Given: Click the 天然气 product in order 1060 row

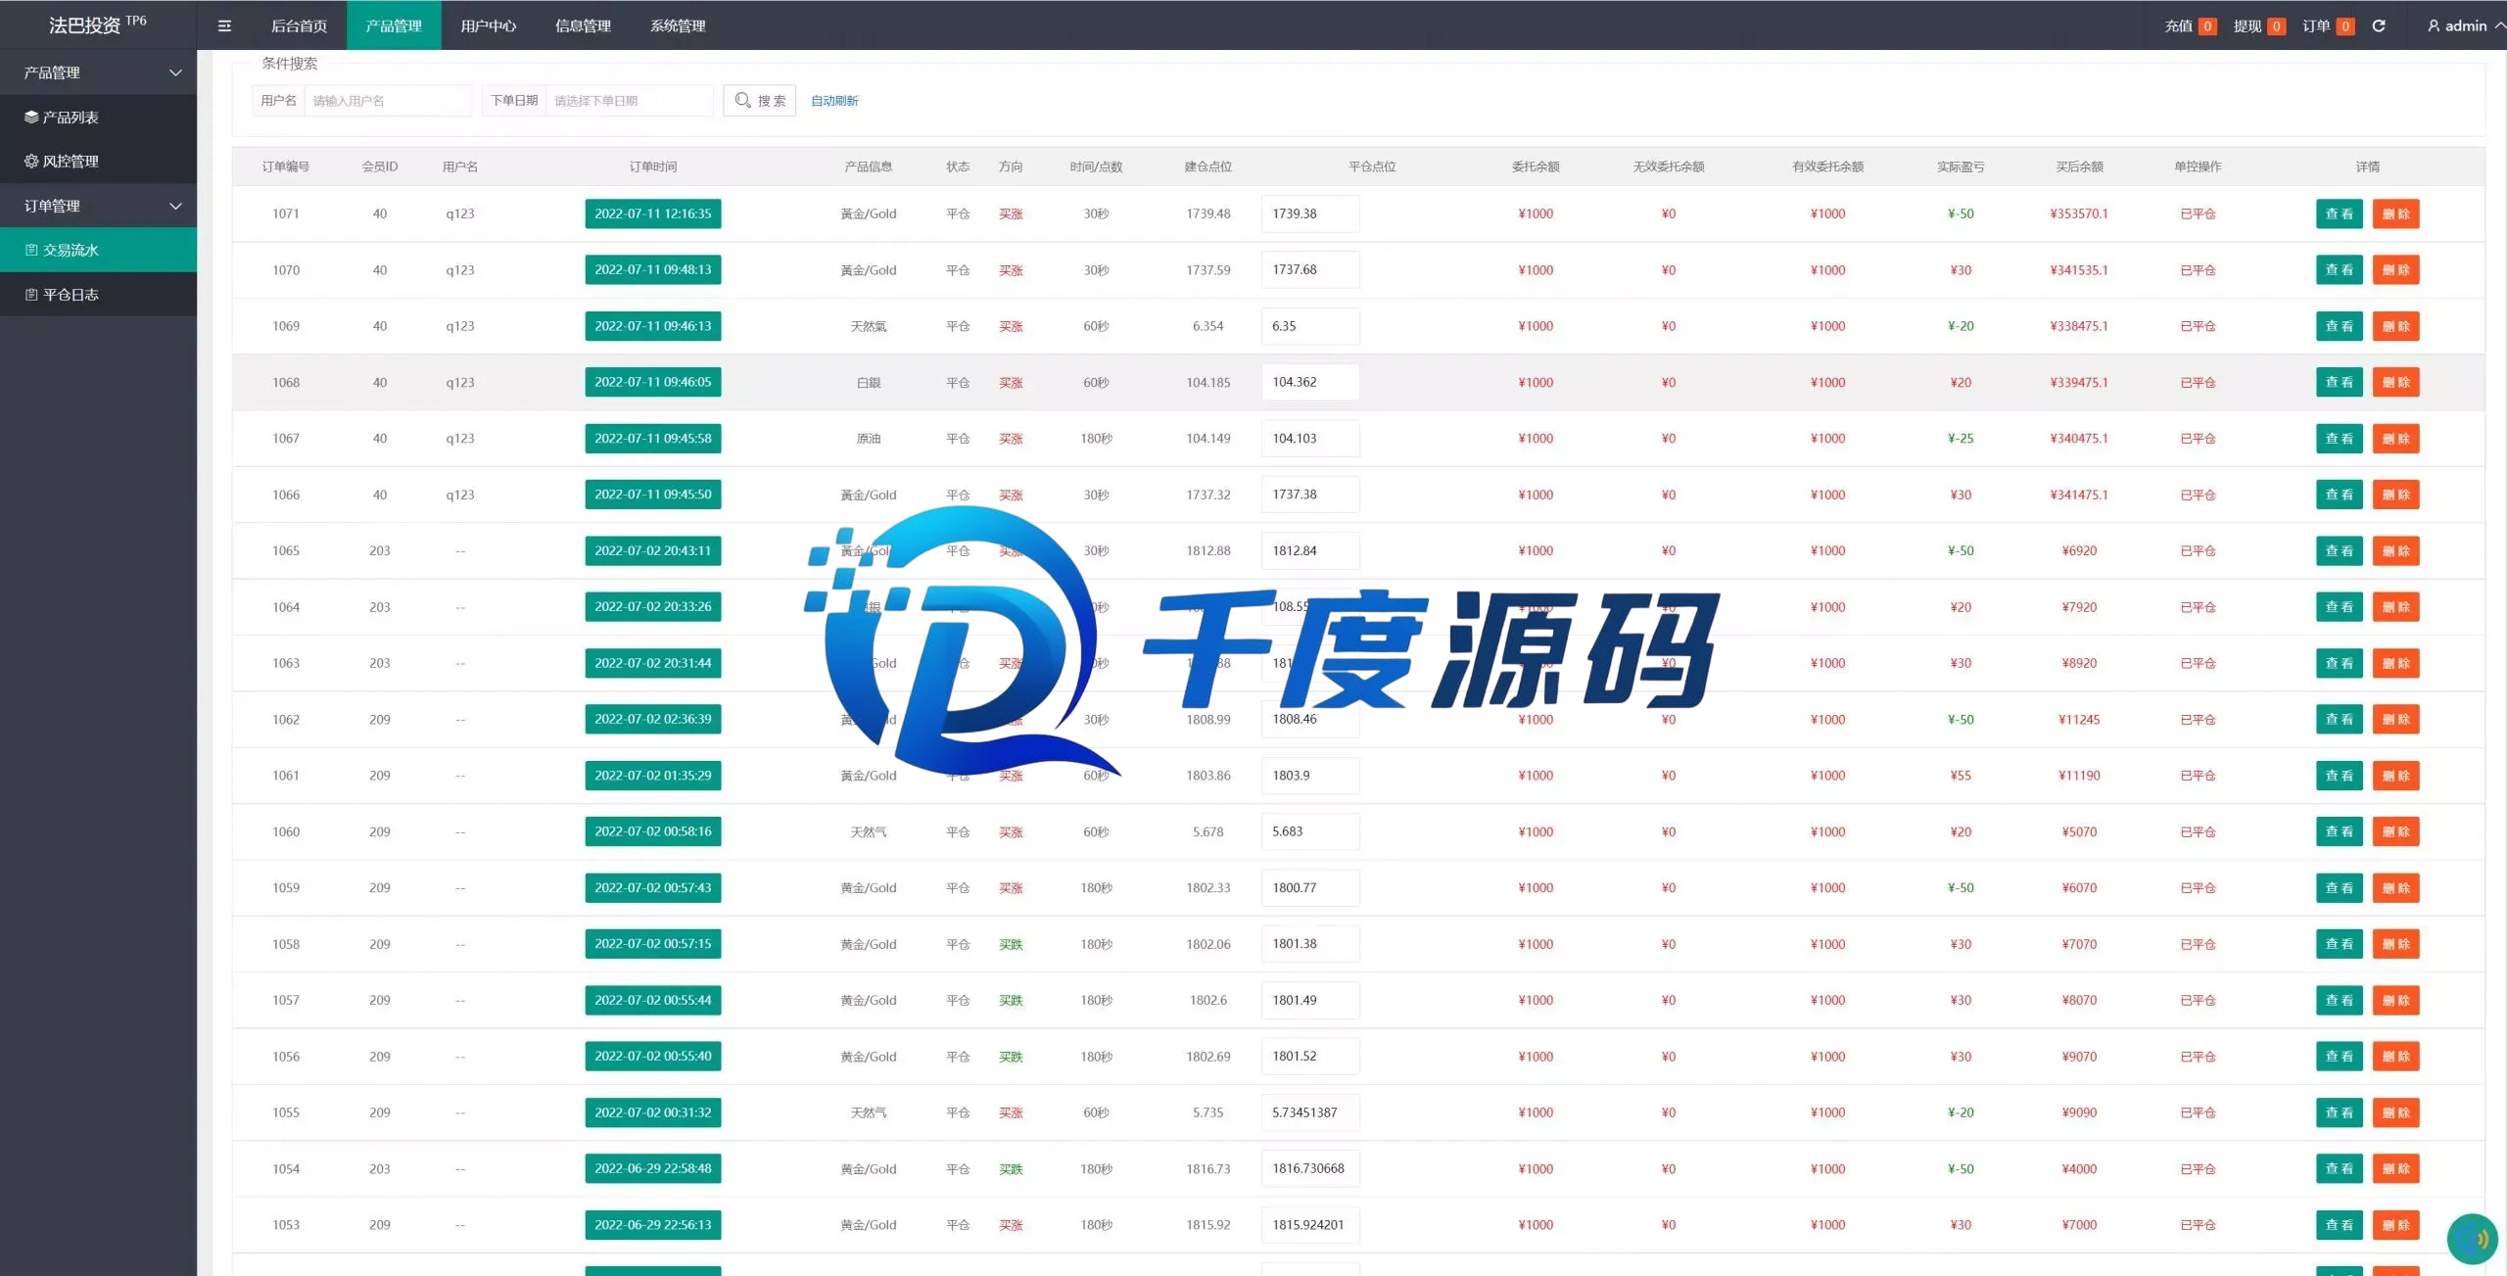Looking at the screenshot, I should pyautogui.click(x=868, y=831).
